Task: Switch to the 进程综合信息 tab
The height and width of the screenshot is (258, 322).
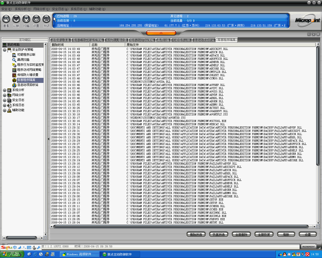Action: (x=60, y=40)
